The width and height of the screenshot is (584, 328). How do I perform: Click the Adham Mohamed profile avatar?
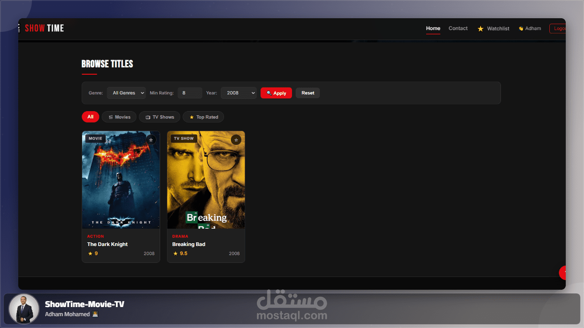point(24,309)
